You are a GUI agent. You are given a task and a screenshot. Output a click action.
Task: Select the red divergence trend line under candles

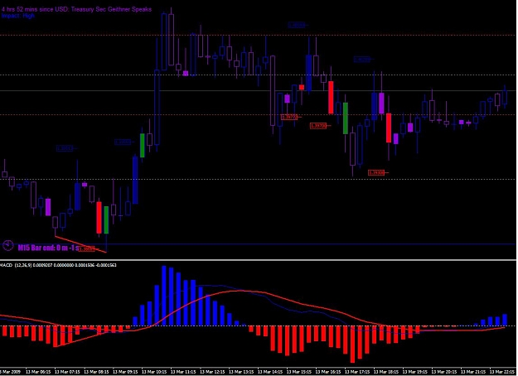[x=80, y=244]
